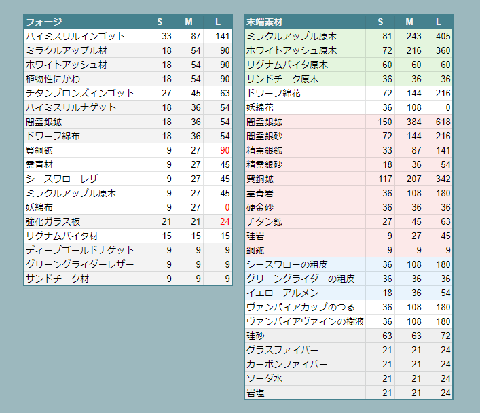Select the グリーングライダーの粗皮 cell
The height and width of the screenshot is (413, 480).
[306, 279]
